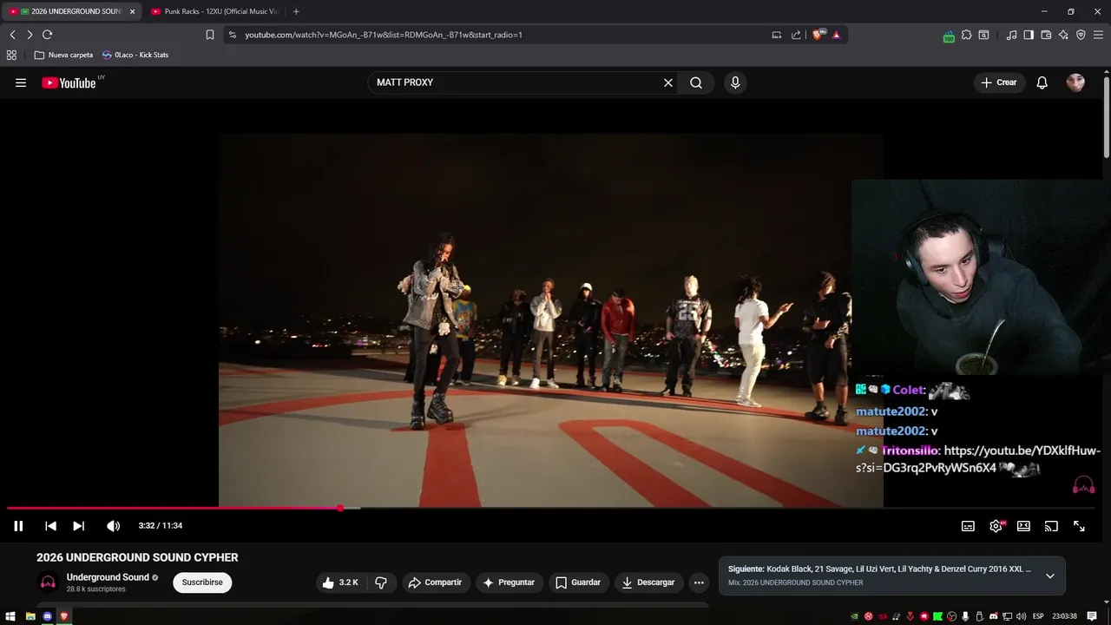Open the Windows Start button
This screenshot has width=1111, height=625.
(10, 616)
